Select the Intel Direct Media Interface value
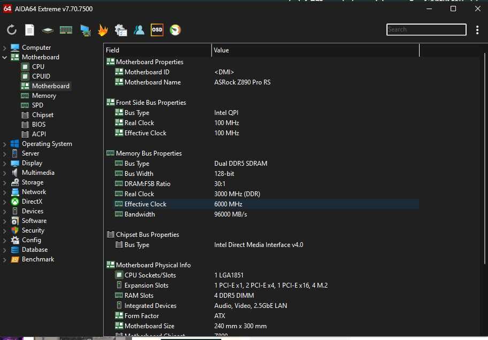This screenshot has width=488, height=340. [259, 245]
